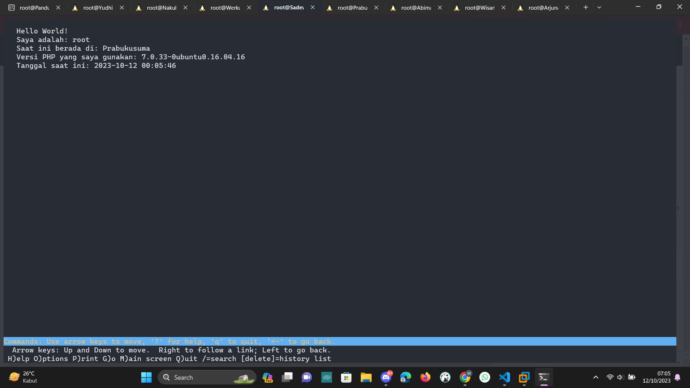Open a new terminal tab
The height and width of the screenshot is (388, 690).
click(x=586, y=7)
